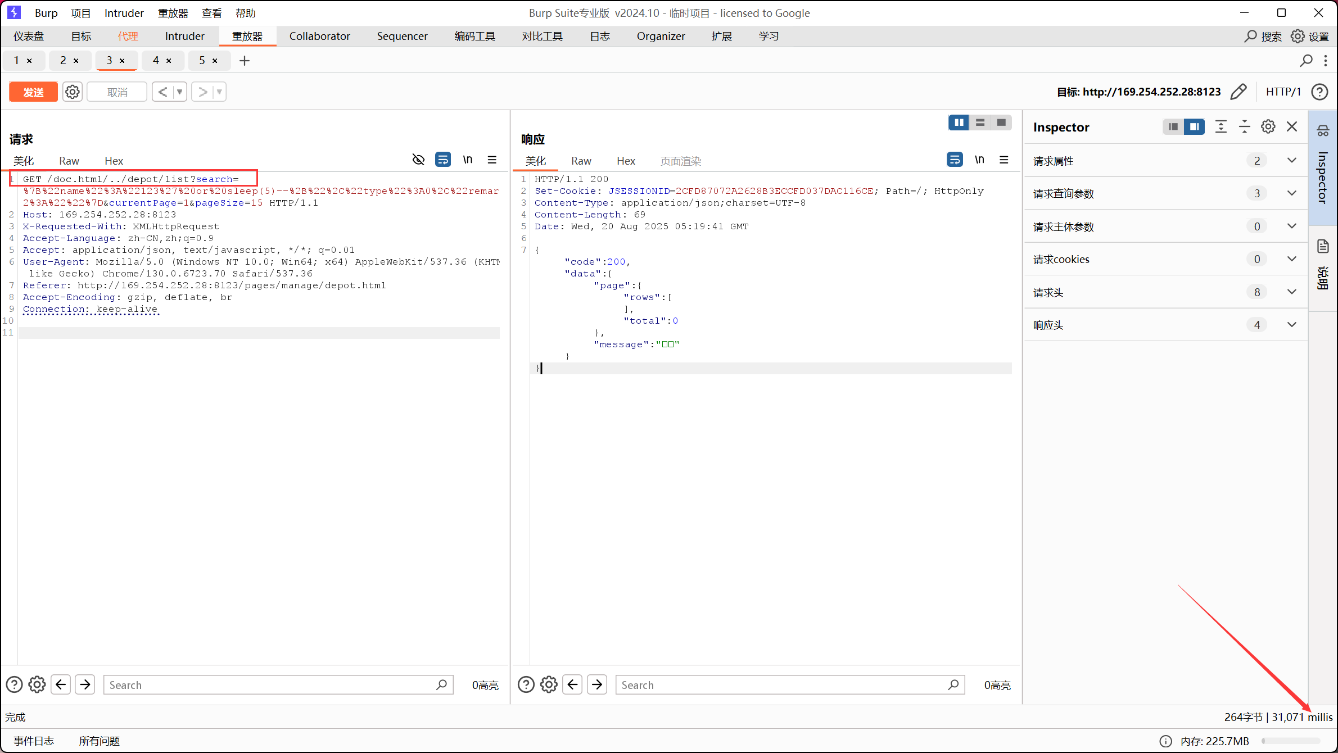Expand the 响应头 section chevron

[x=1292, y=325]
